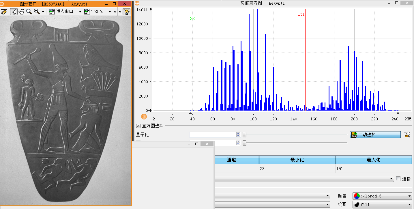This screenshot has height=209, width=414.
Task: Open the wide dropdown left of 连接
Action: point(304,179)
